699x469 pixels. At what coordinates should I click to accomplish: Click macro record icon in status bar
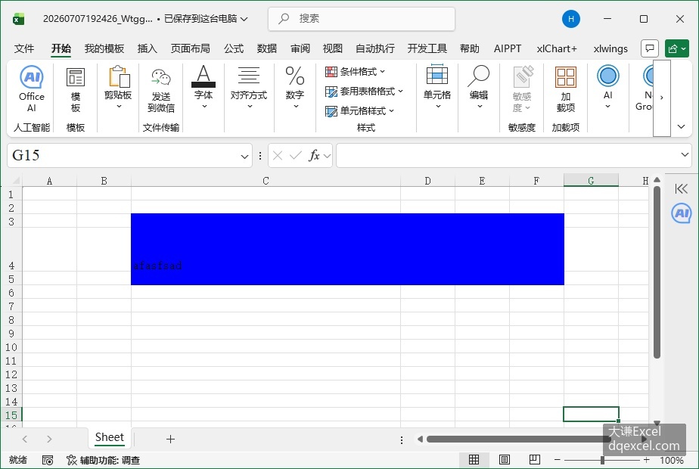click(47, 460)
